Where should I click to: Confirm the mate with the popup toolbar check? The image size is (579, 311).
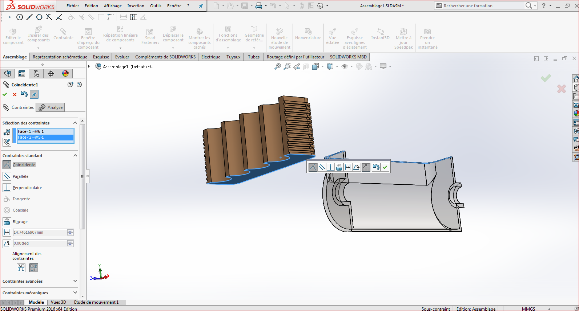coord(385,167)
